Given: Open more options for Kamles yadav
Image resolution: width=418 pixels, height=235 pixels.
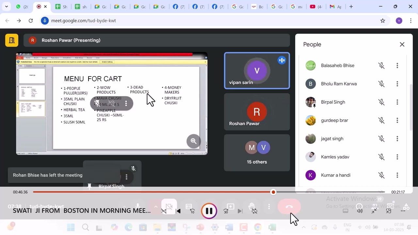Looking at the screenshot, I should [397, 157].
